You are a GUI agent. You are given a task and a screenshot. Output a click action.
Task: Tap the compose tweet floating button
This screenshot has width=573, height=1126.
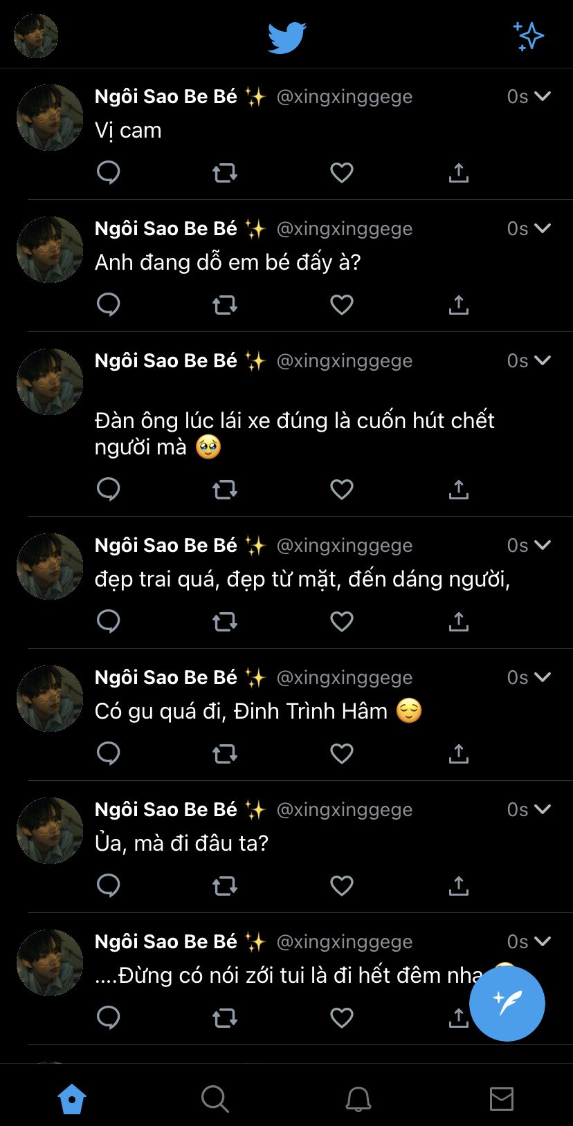507,1003
